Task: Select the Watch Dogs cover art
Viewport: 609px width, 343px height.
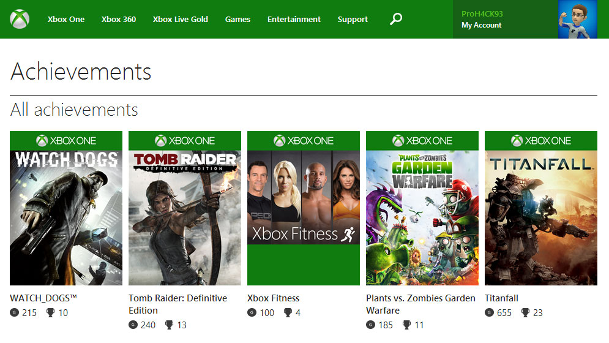Action: point(66,218)
